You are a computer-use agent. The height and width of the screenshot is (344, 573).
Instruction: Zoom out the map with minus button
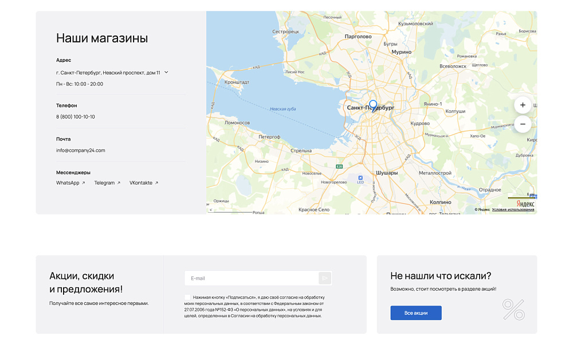tap(523, 124)
